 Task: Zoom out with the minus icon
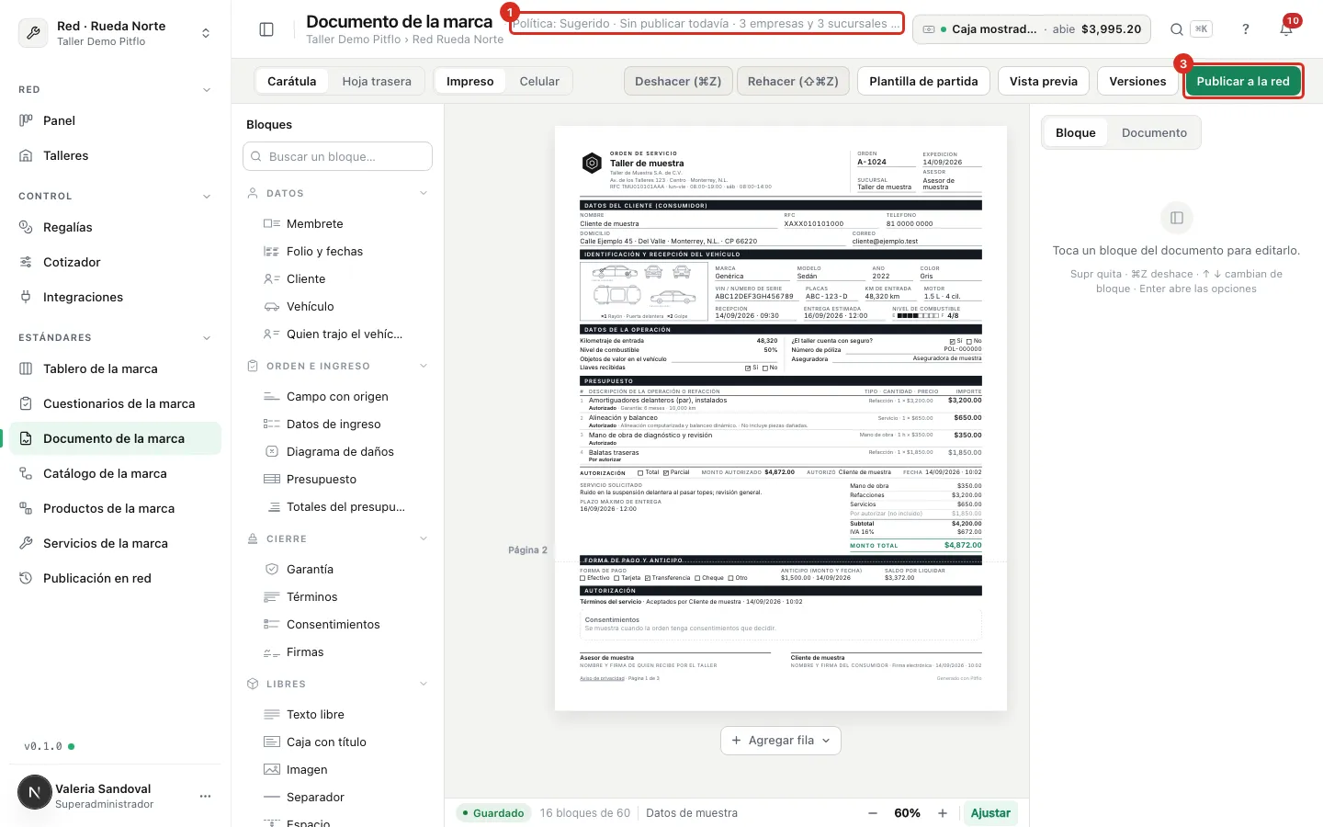pos(873,813)
